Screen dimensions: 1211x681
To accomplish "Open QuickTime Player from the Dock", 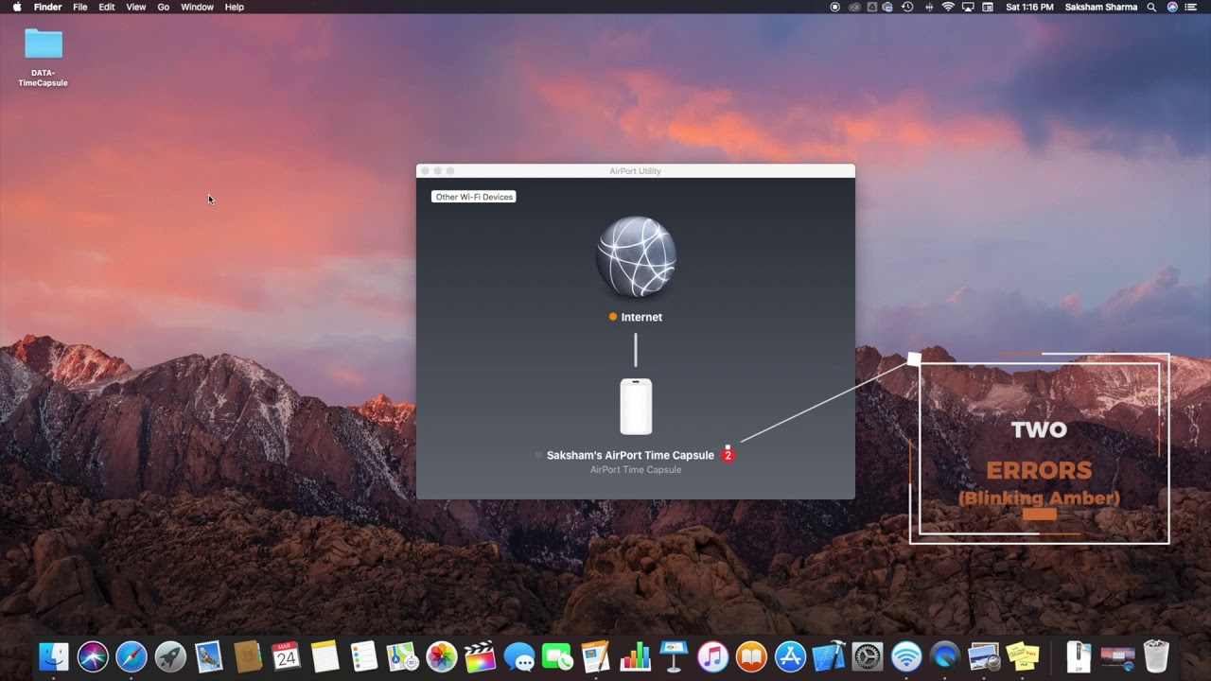I will (945, 656).
